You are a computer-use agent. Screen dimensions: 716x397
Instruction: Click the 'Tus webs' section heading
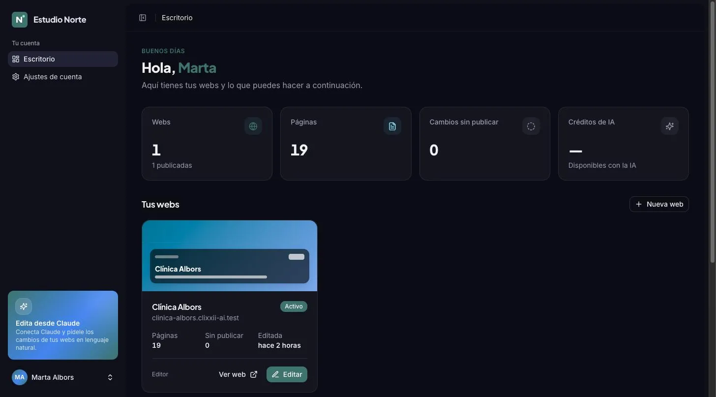coord(160,204)
